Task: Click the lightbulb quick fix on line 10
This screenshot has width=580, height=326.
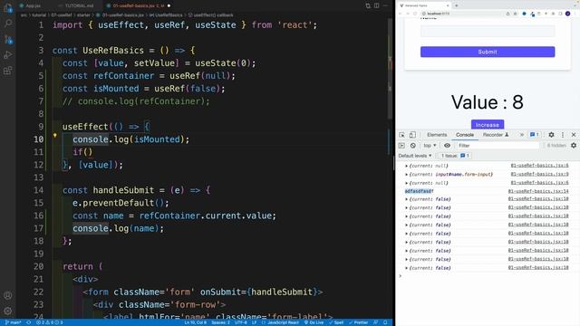Action: coord(54,136)
